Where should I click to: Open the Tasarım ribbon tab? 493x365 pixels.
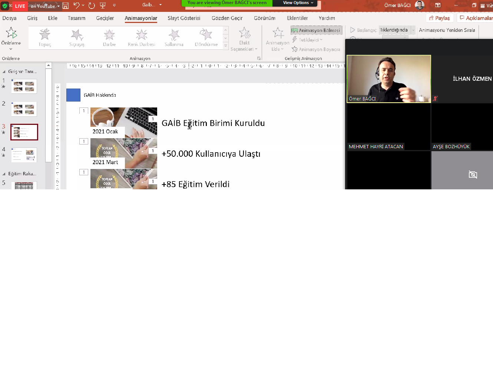[x=76, y=18]
